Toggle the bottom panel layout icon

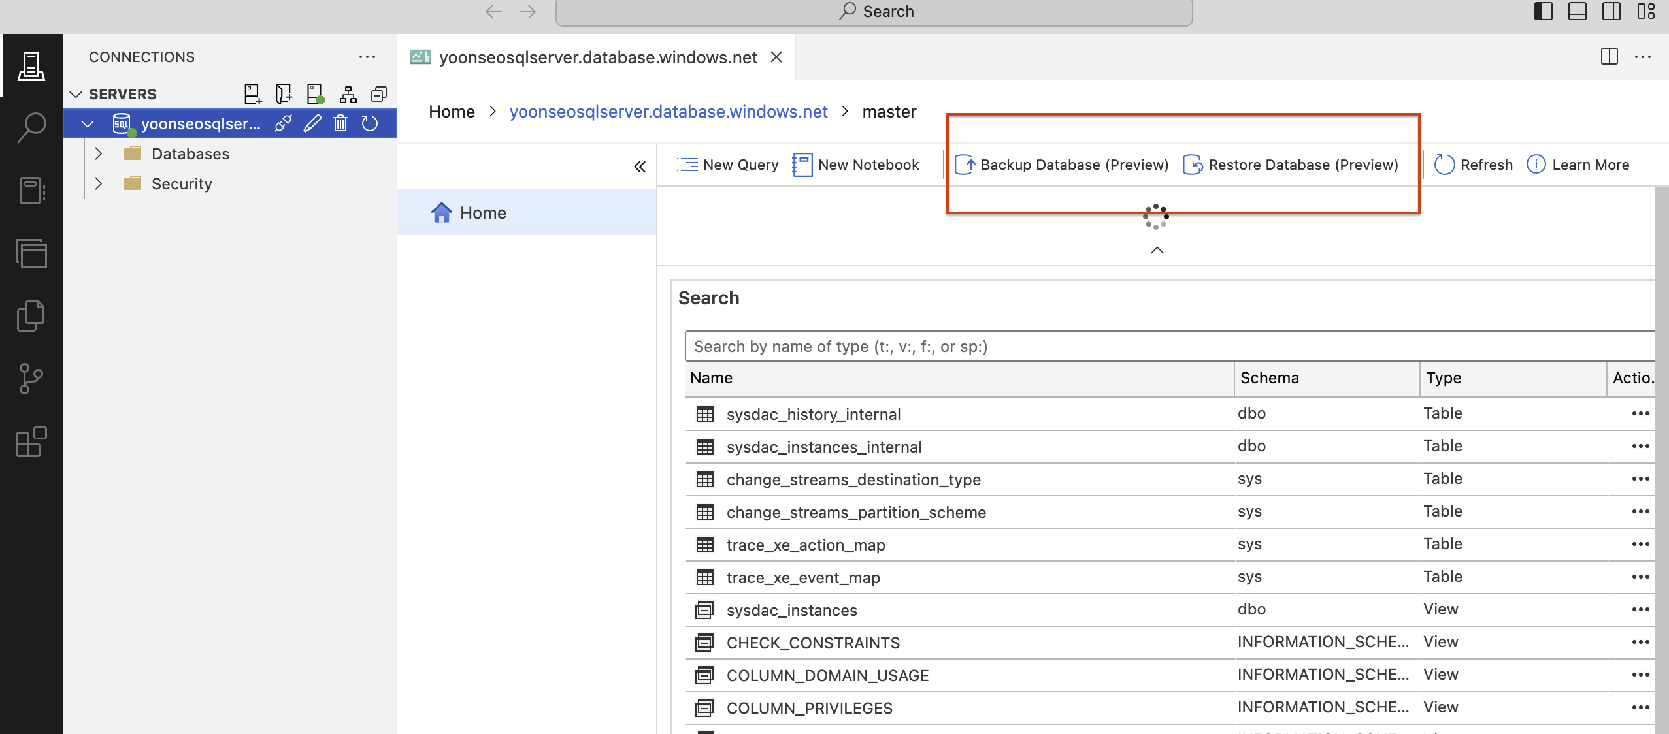pyautogui.click(x=1577, y=12)
